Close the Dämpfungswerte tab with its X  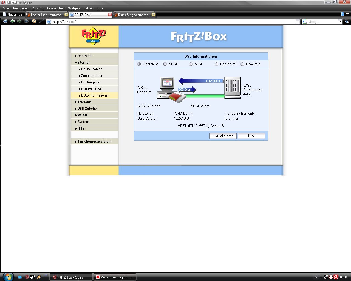coord(154,15)
